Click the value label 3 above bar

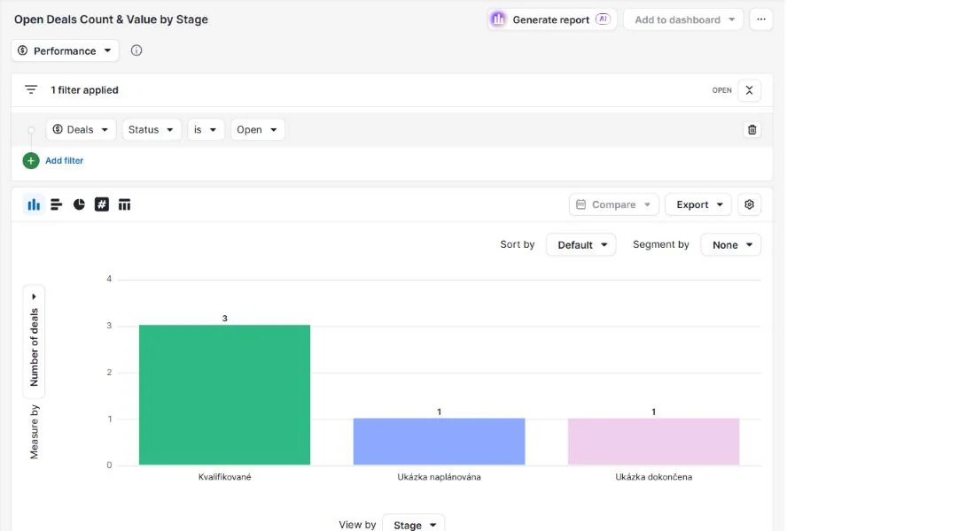(x=225, y=318)
